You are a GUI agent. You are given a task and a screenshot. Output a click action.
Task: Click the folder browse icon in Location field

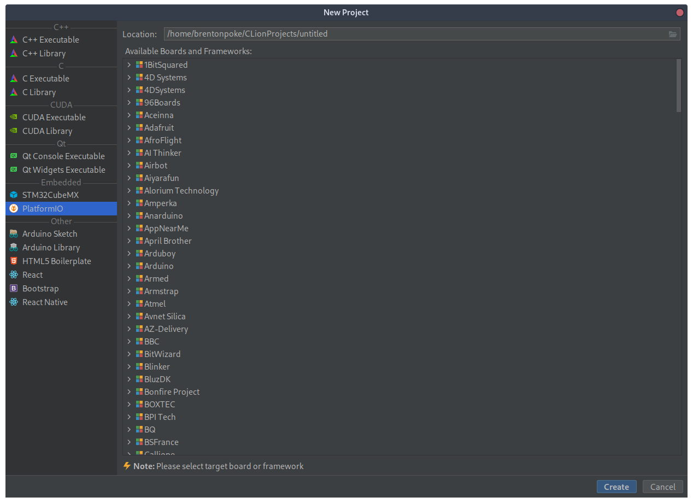[x=673, y=34]
